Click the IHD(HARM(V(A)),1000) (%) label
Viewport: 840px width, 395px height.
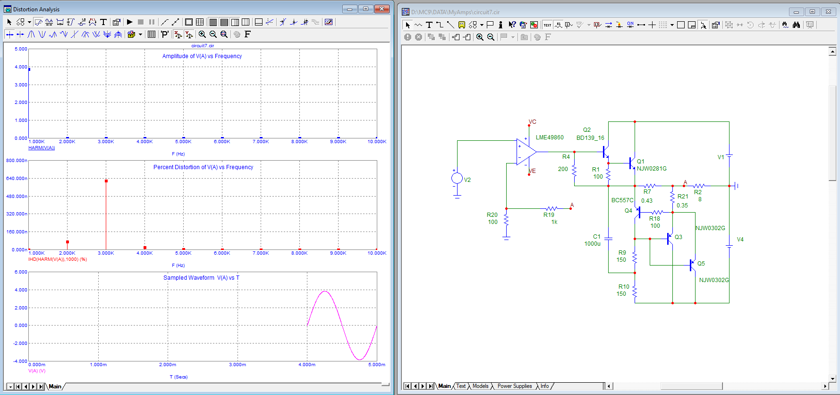click(58, 259)
